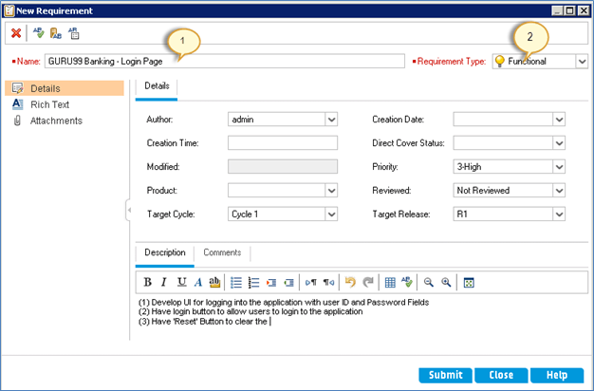Image resolution: width=594 pixels, height=391 pixels.
Task: Underline text in the description editor
Action: click(181, 282)
